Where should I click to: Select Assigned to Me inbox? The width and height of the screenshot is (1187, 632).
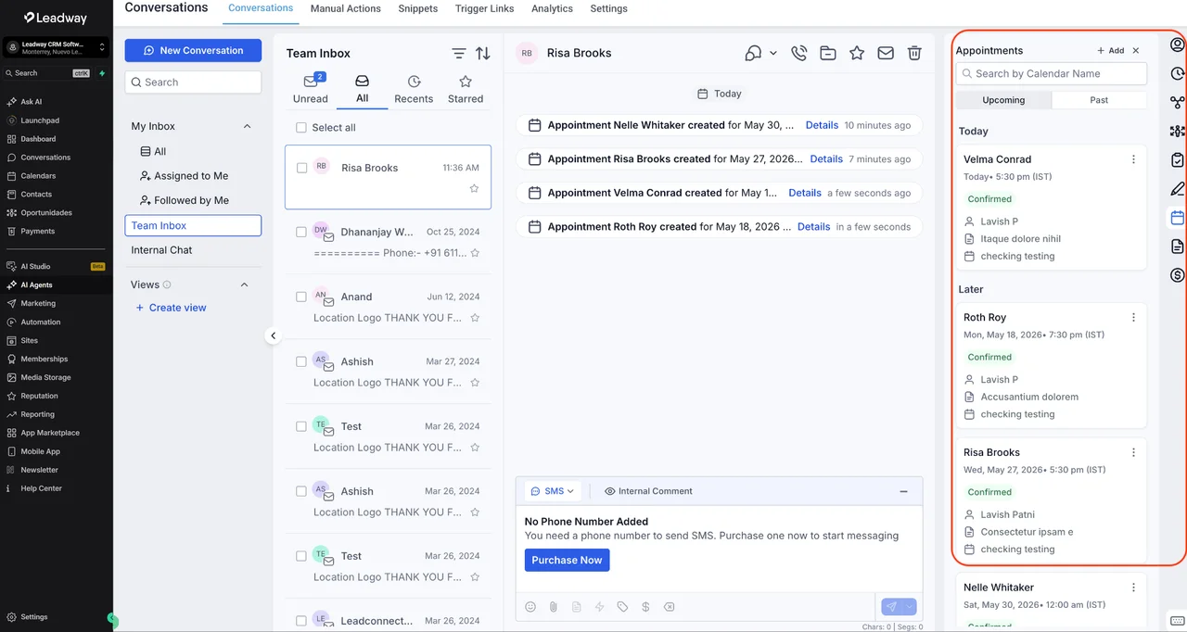coord(184,175)
